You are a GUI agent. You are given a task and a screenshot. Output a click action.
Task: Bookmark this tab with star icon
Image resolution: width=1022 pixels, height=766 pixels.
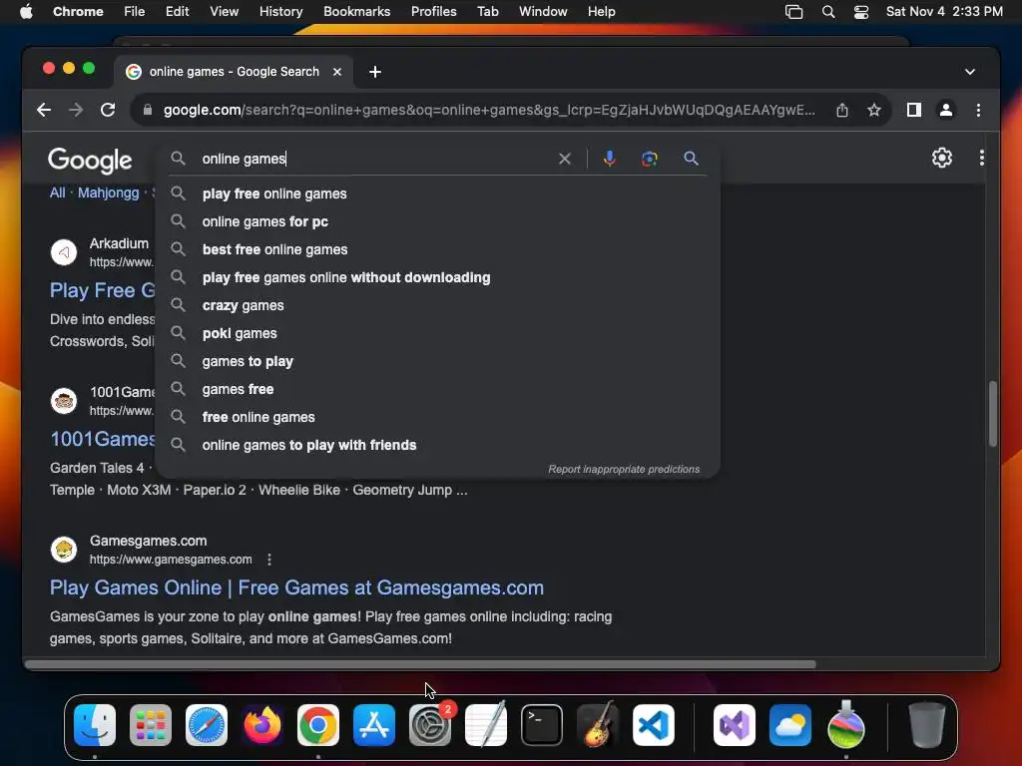click(x=874, y=110)
